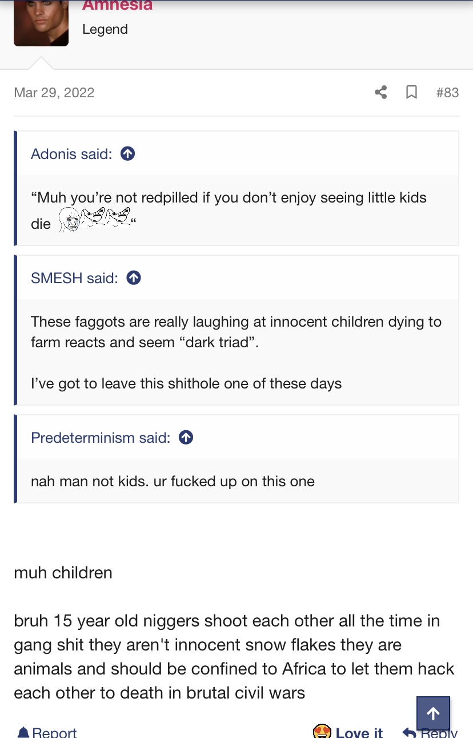The image size is (473, 738).
Task: Click the reply arrow icon
Action: pyautogui.click(x=408, y=732)
